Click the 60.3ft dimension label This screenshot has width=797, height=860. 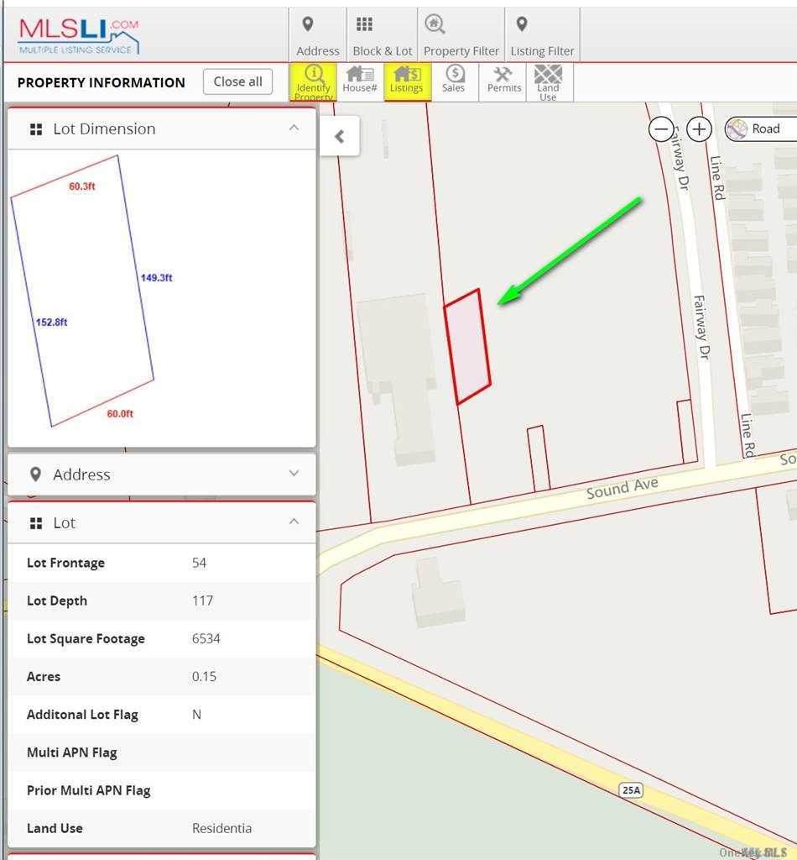pyautogui.click(x=82, y=186)
